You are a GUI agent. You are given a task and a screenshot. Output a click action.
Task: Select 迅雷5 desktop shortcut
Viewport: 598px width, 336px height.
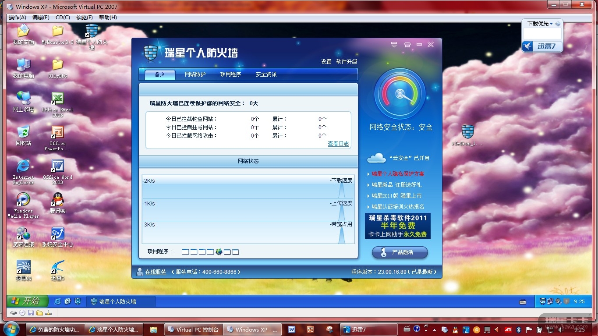(x=57, y=271)
